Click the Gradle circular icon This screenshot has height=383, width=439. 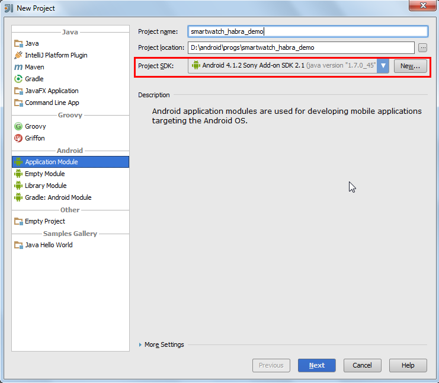[18, 79]
